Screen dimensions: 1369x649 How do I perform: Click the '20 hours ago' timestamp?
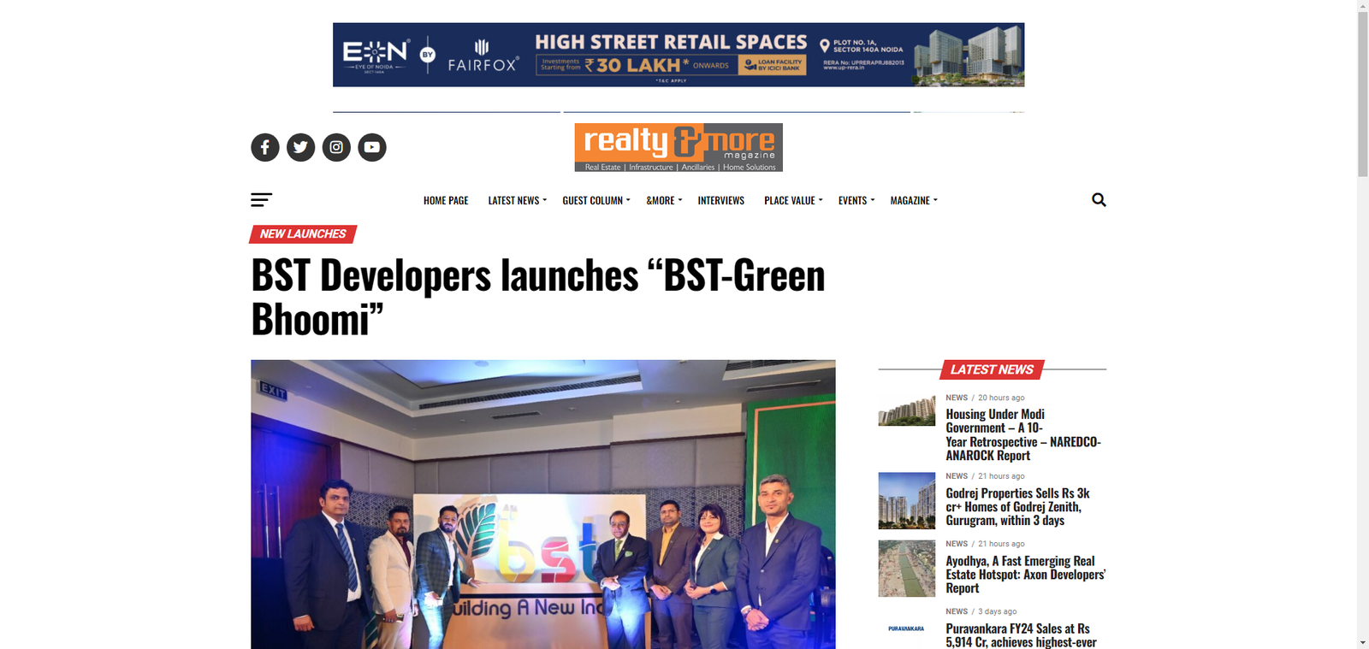click(x=1001, y=398)
